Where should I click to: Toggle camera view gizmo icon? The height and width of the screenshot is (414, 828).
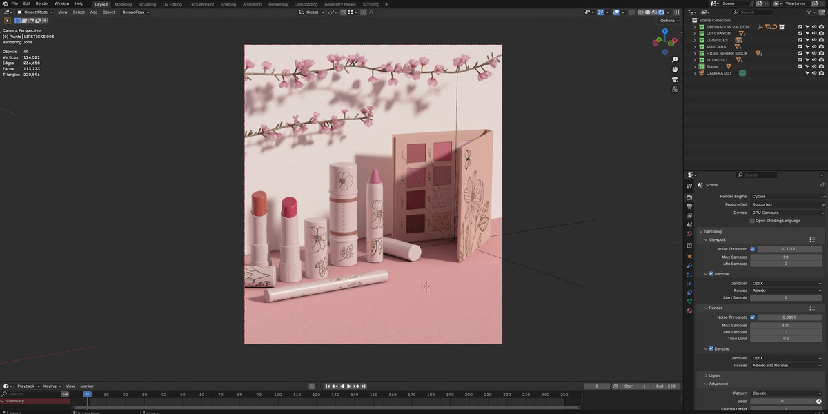coord(675,79)
